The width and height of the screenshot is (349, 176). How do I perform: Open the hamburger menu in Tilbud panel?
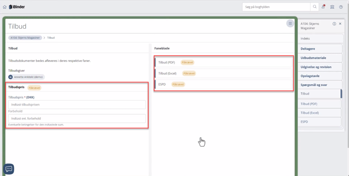pos(290,23)
